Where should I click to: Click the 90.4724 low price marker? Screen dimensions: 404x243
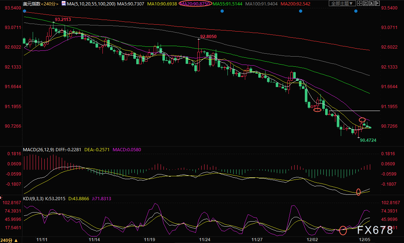coord(368,140)
